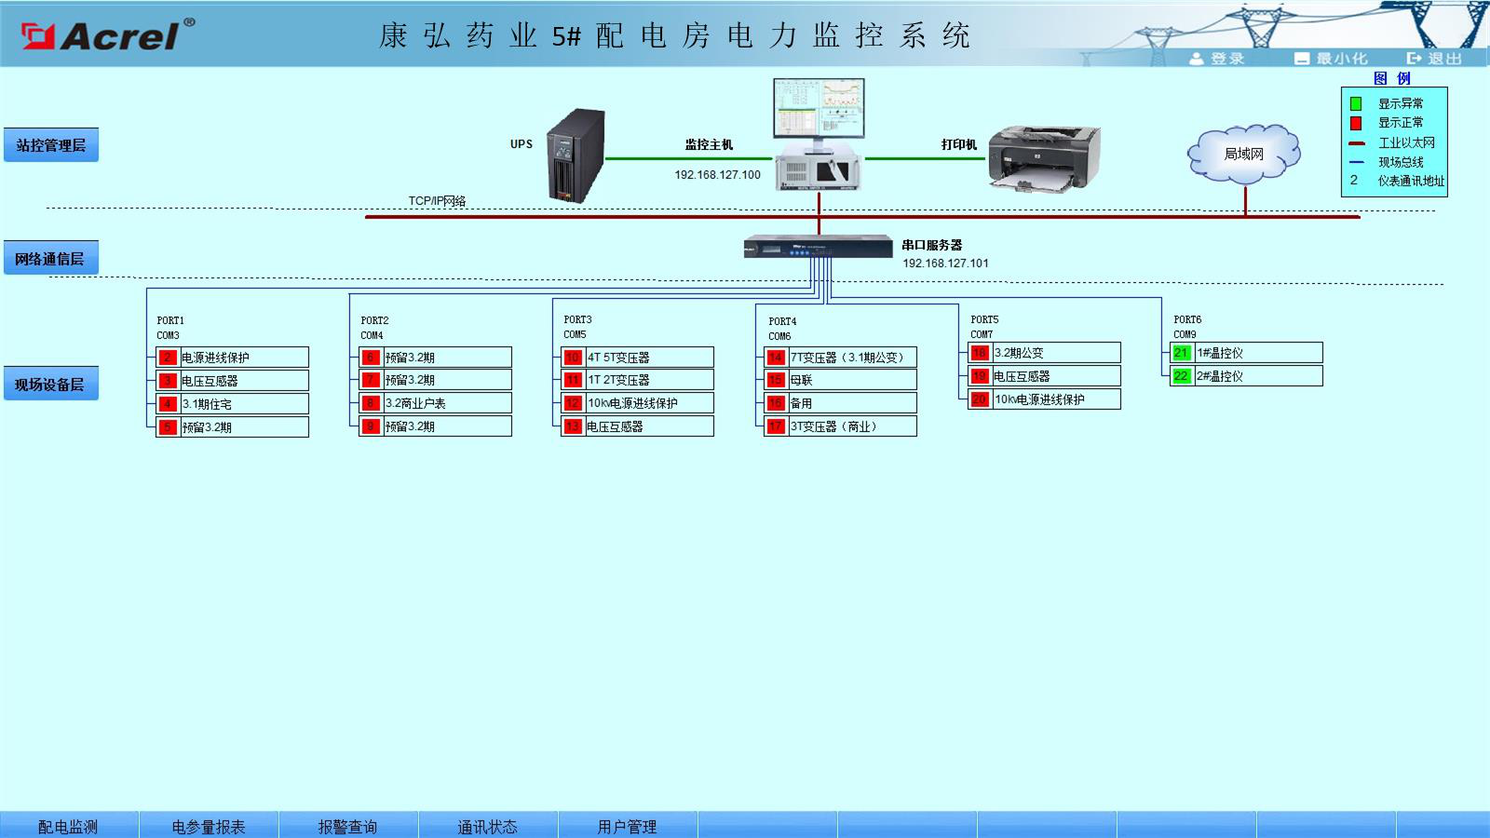The width and height of the screenshot is (1490, 838).
Task: Click the IP address 192.168.127.100
Action: [718, 175]
